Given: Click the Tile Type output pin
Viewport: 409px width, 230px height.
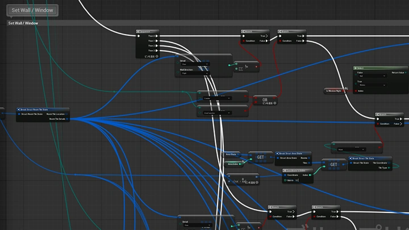Looking at the screenshot, I should (389, 168).
